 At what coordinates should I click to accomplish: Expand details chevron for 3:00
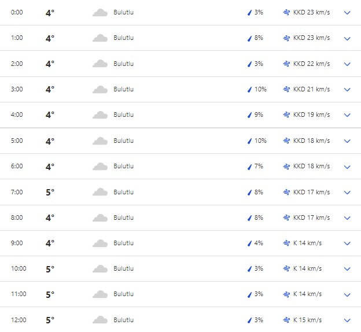(347, 90)
